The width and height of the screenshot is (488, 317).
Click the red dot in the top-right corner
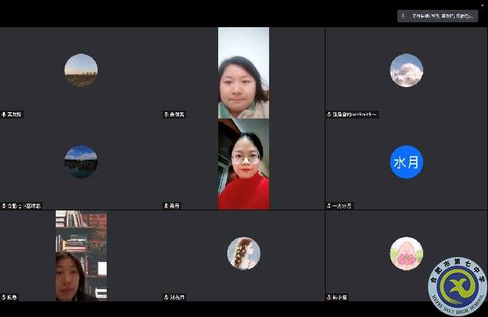(x=482, y=4)
